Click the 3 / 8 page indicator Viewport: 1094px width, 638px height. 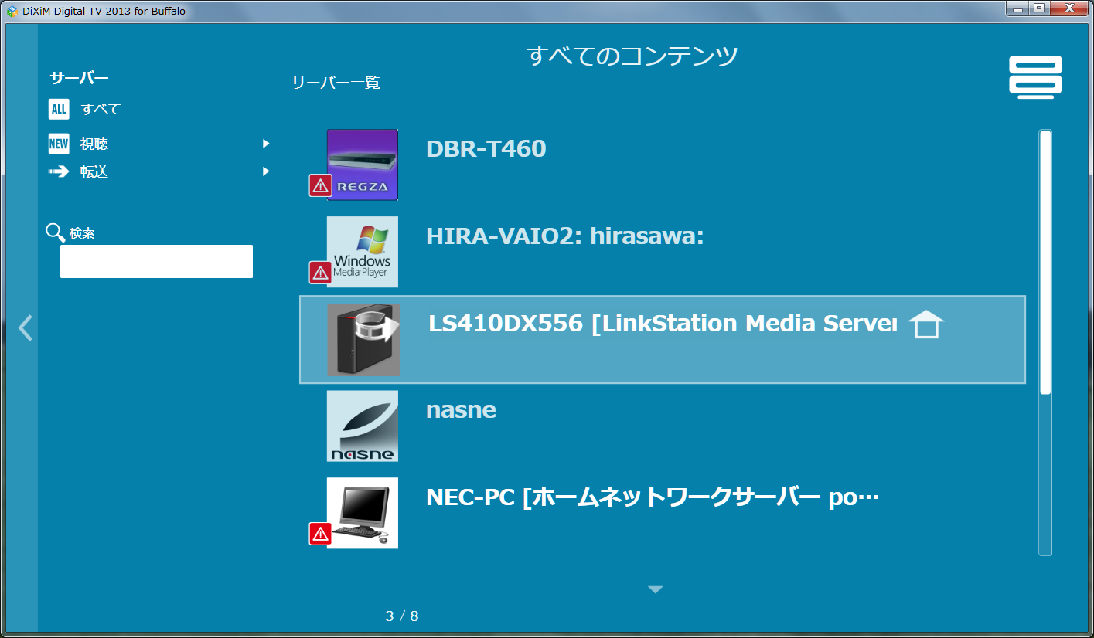coord(402,616)
